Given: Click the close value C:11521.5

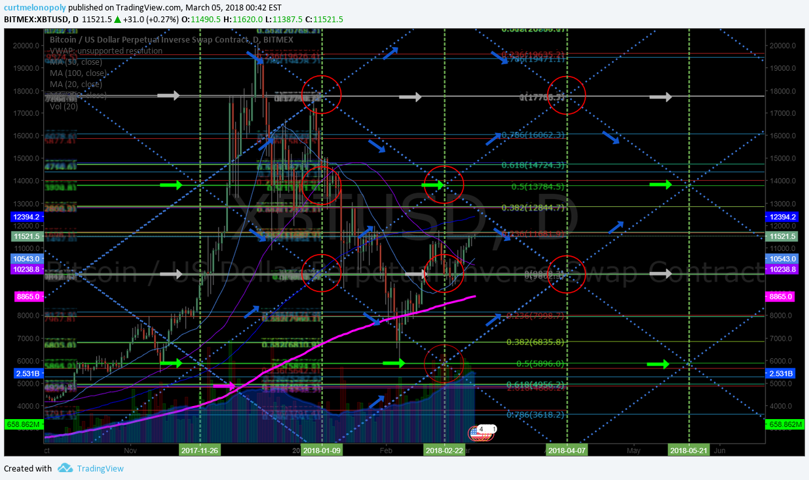Looking at the screenshot, I should tap(324, 20).
